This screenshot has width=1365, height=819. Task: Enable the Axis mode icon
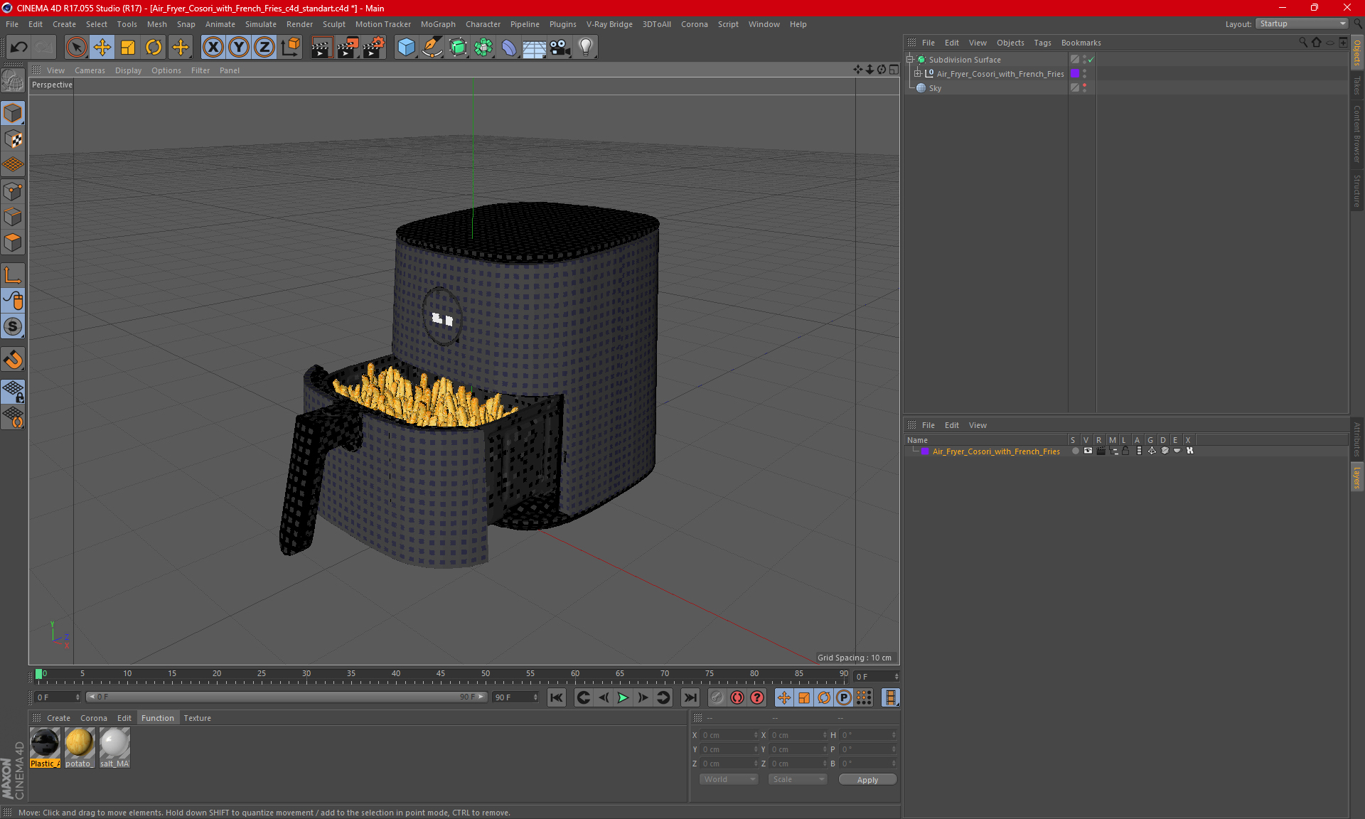pos(13,275)
